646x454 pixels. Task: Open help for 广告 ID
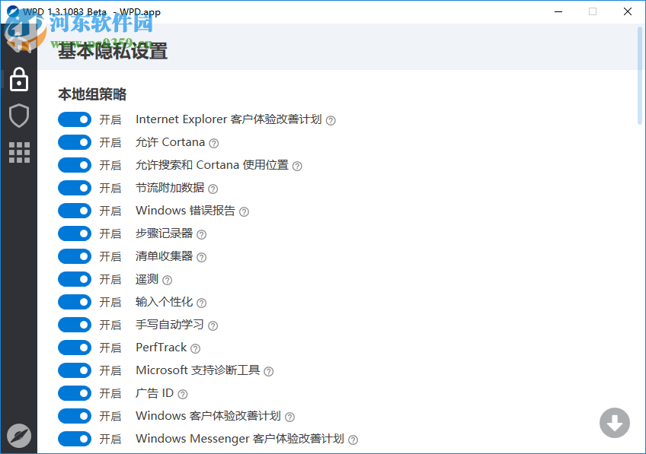tap(181, 393)
